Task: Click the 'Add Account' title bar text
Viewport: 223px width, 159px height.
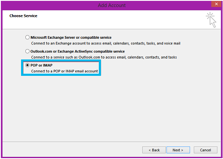Action: 112,5
